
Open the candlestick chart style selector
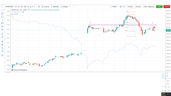[x=39, y=7]
